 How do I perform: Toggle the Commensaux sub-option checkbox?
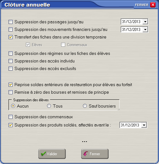(63, 45)
